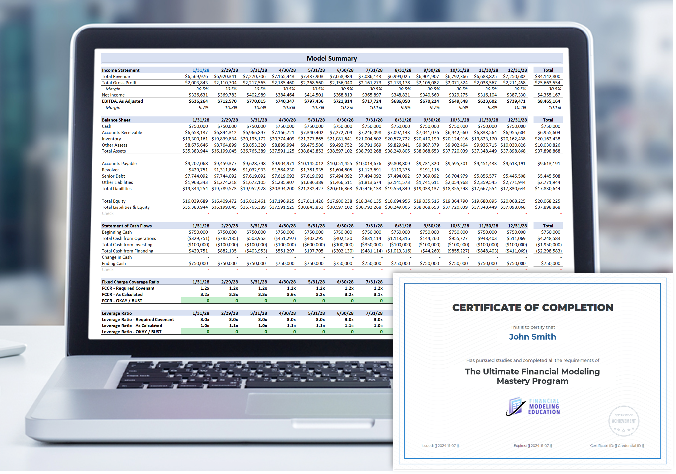676x474 pixels.
Task: Select the Model Summary title bar
Action: (x=332, y=58)
